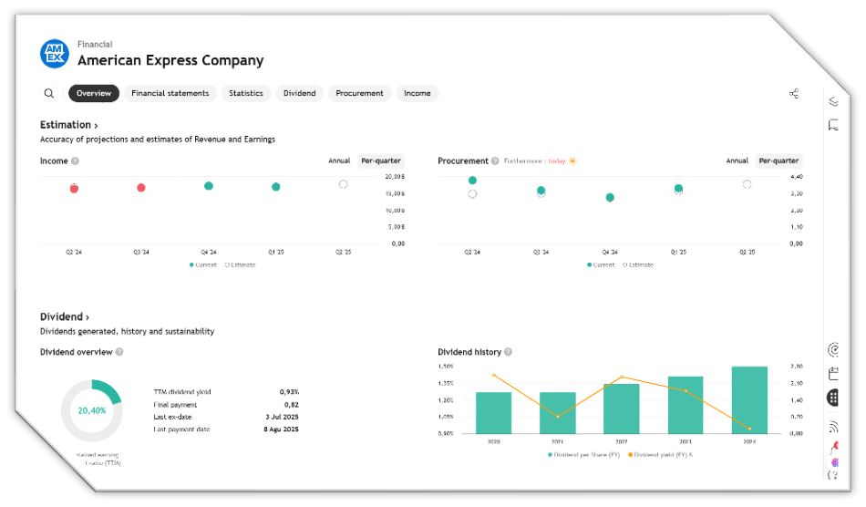This screenshot has width=866, height=507.
Task: Open the chat bubble icon in sidebar
Action: click(833, 125)
